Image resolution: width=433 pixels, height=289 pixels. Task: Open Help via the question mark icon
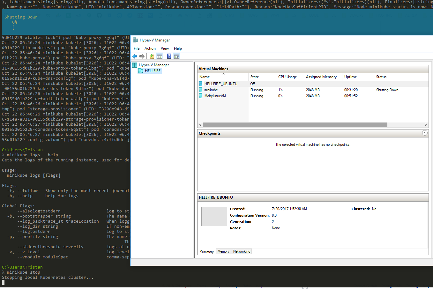[x=169, y=56]
